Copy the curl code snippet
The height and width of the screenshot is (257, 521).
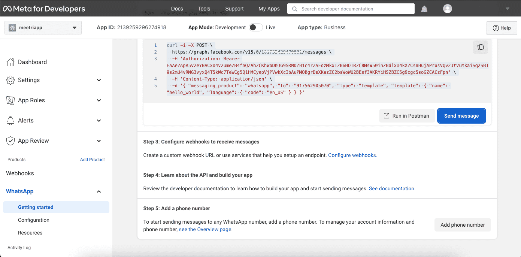(481, 47)
